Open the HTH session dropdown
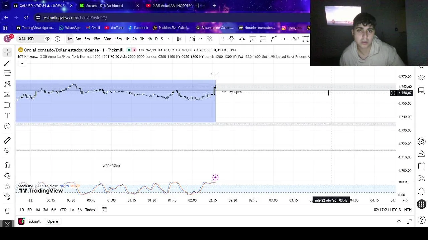The image size is (428, 240). coord(408,210)
